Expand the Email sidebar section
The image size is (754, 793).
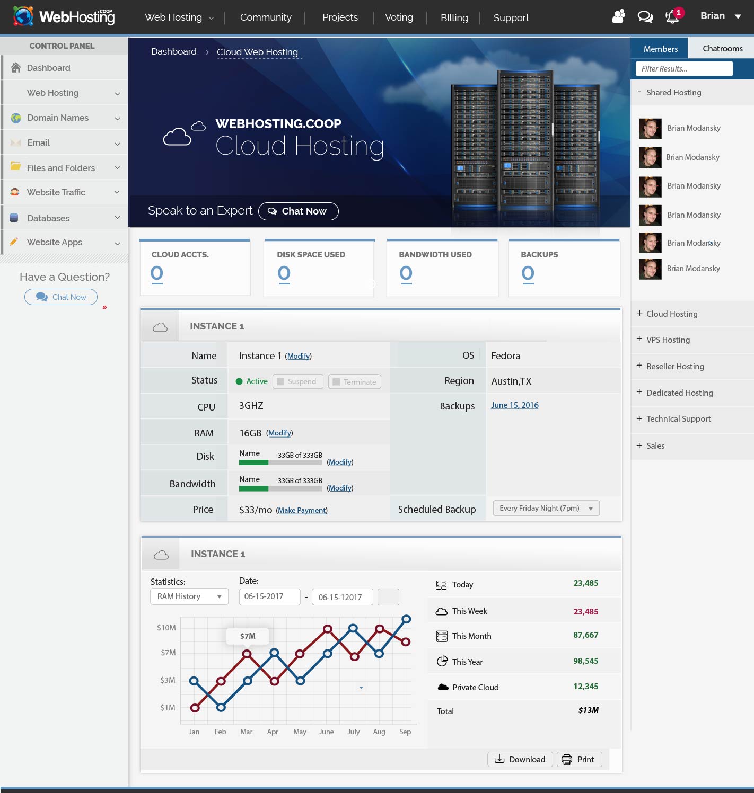[x=117, y=144]
